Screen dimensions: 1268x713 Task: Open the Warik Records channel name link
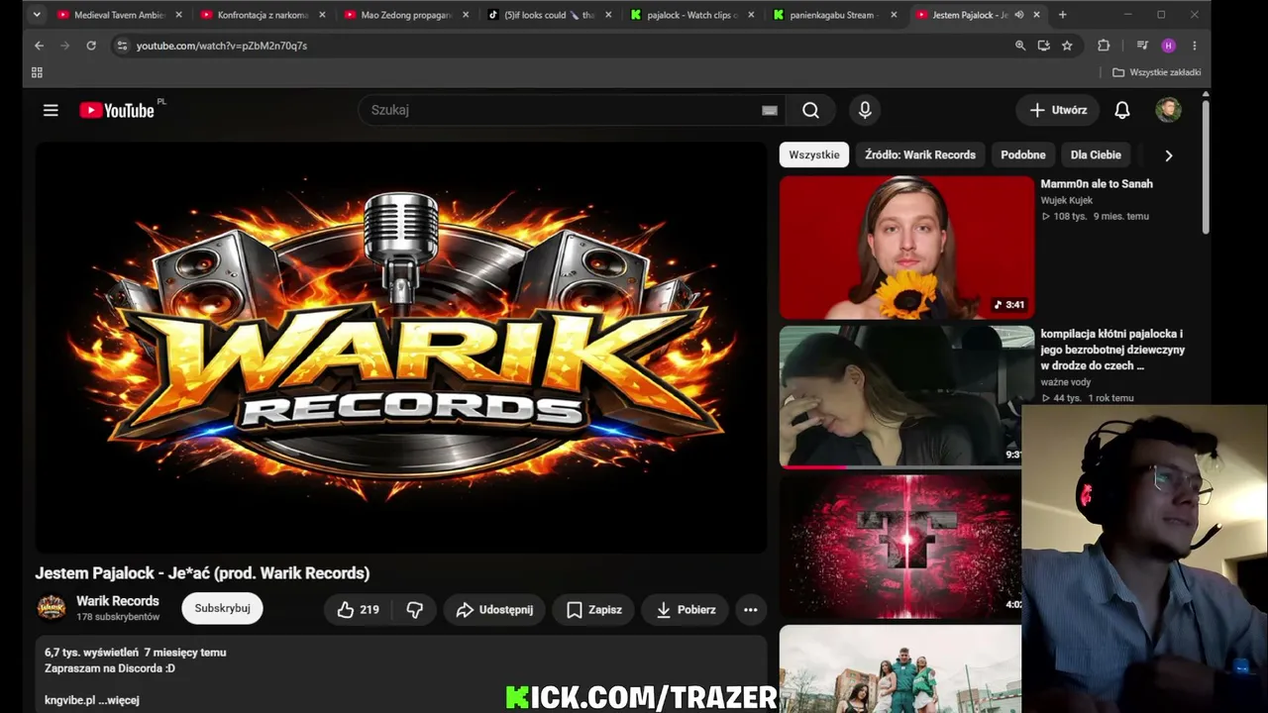118,601
